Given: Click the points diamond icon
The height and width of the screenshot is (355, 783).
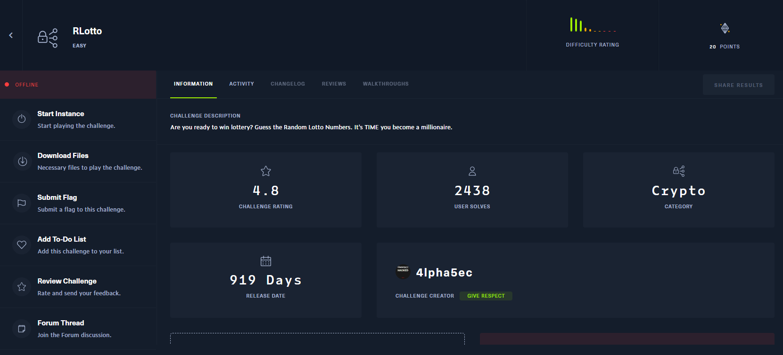Looking at the screenshot, I should click(725, 28).
